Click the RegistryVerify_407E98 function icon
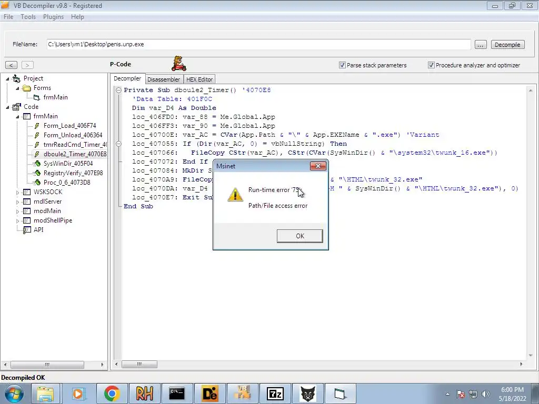The image size is (539, 404). point(37,173)
